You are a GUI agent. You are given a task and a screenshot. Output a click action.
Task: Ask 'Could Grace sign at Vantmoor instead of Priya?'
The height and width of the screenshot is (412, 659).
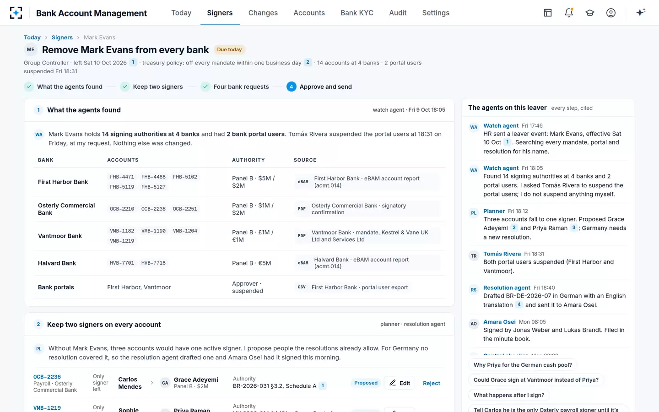click(x=536, y=380)
